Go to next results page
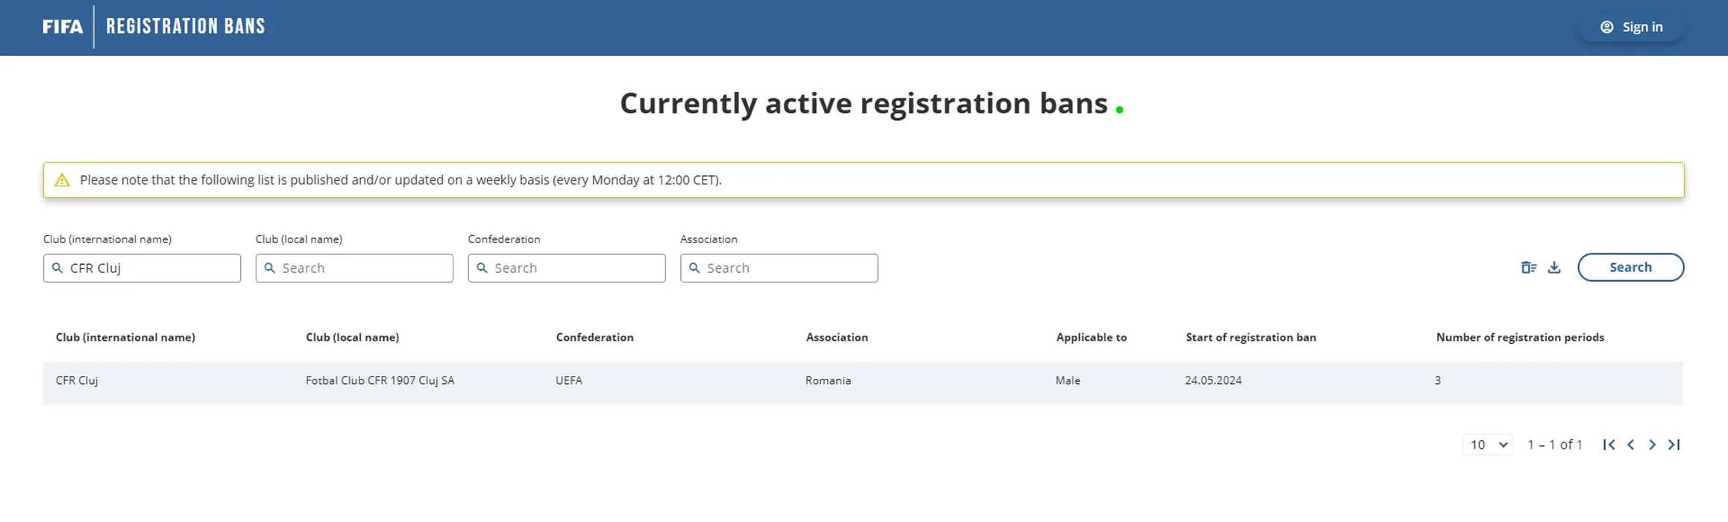The height and width of the screenshot is (522, 1728). point(1653,445)
